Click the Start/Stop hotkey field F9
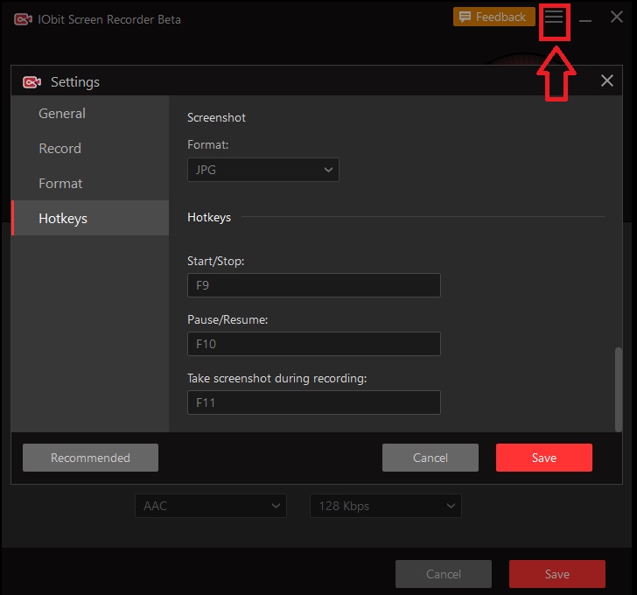Image resolution: width=637 pixels, height=595 pixels. pos(313,285)
